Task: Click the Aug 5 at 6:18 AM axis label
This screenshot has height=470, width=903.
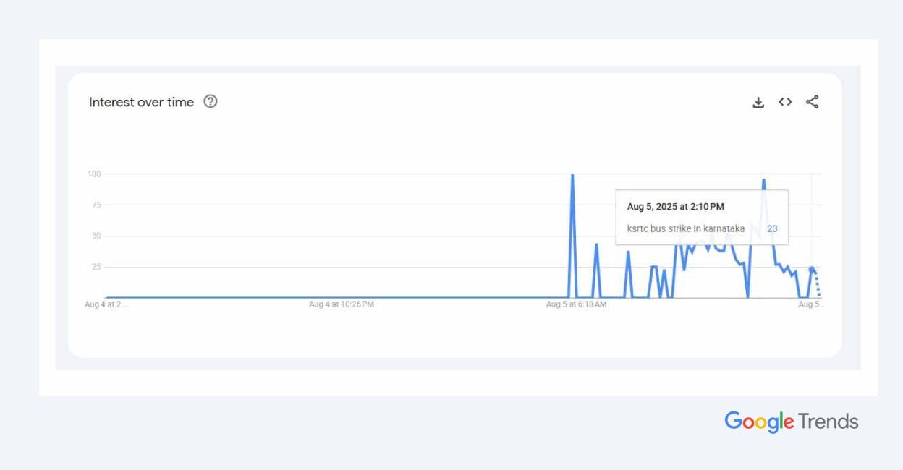Action: click(x=577, y=304)
